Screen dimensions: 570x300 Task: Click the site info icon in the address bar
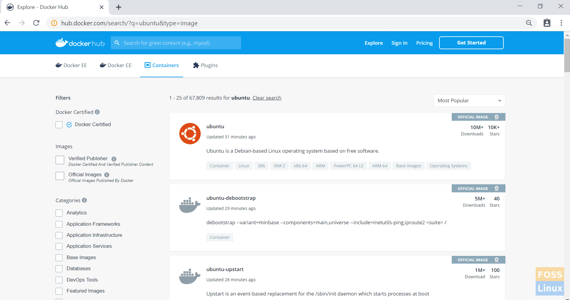click(x=54, y=23)
